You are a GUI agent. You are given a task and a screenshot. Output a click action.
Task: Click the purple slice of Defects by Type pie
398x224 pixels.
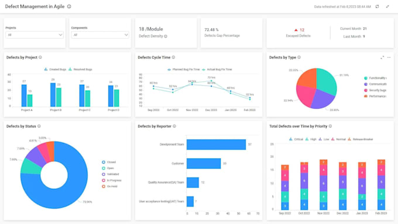click(x=322, y=99)
